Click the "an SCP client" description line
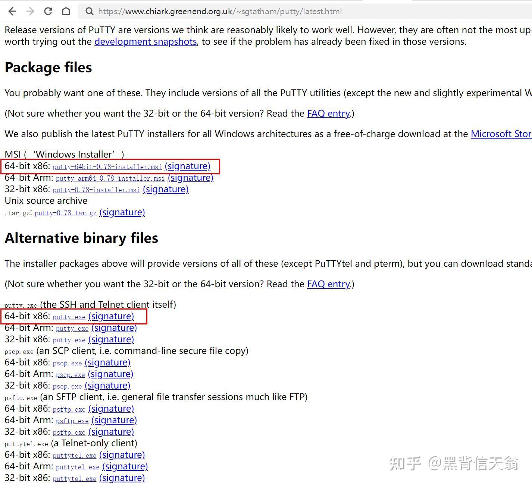This screenshot has width=532, height=485. [143, 351]
